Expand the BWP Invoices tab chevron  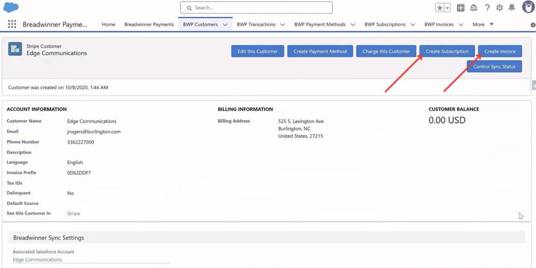click(461, 25)
